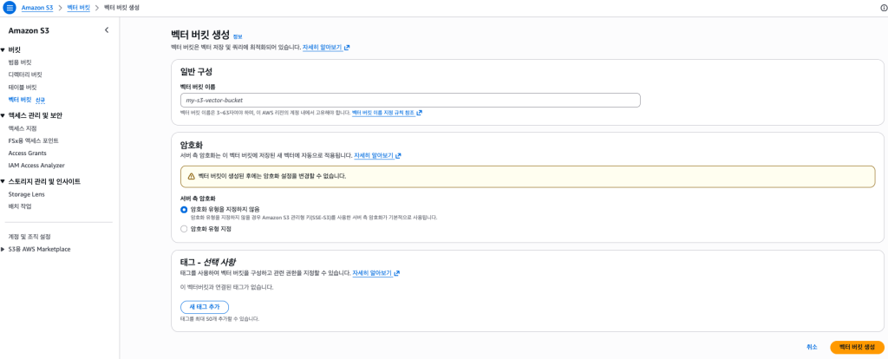Collapse the 버킷 section in sidebar
The width and height of the screenshot is (888, 359).
tap(3, 50)
